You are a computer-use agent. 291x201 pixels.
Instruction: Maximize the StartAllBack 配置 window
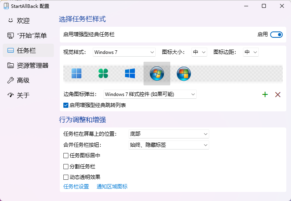click(x=264, y=6)
